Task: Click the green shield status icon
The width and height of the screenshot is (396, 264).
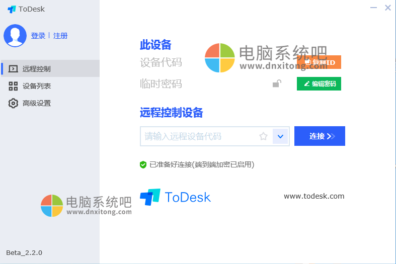Action: pos(143,164)
